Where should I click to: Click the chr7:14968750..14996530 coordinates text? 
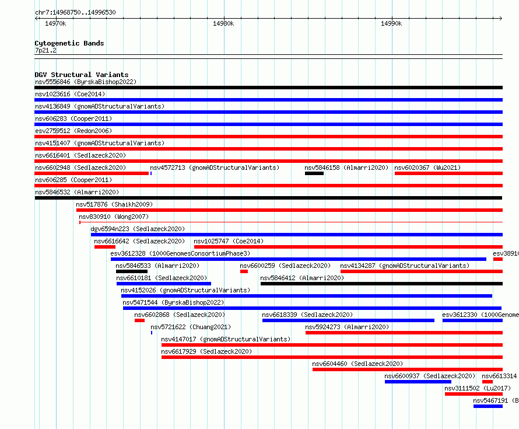click(75, 12)
